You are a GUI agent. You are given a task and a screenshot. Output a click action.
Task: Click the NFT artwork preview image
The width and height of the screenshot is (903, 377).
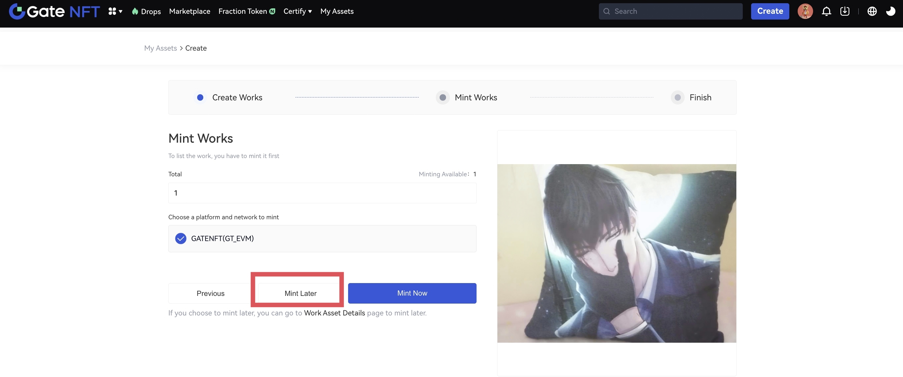[617, 253]
